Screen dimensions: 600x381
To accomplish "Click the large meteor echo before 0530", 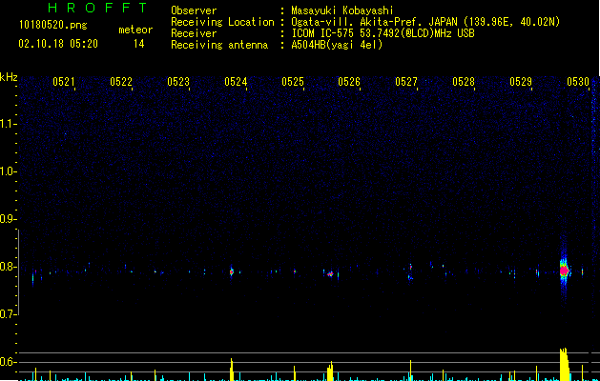I will pyautogui.click(x=564, y=271).
